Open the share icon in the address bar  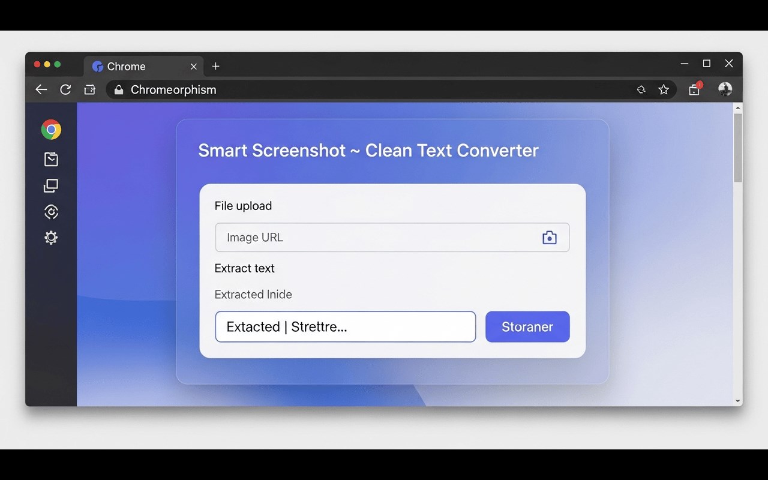tap(641, 89)
